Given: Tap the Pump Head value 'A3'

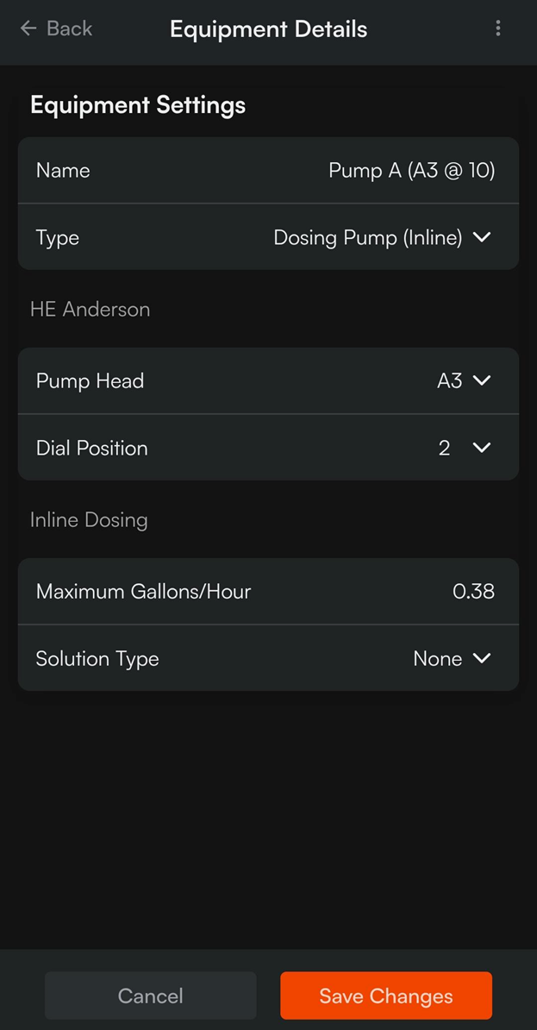Looking at the screenshot, I should click(x=449, y=380).
